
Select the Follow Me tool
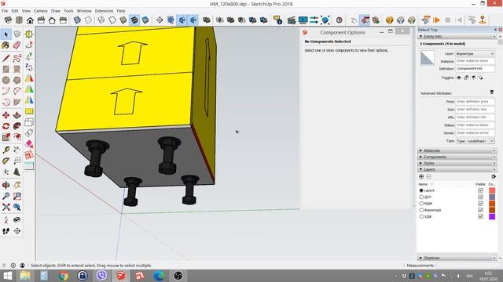[x=17, y=126]
